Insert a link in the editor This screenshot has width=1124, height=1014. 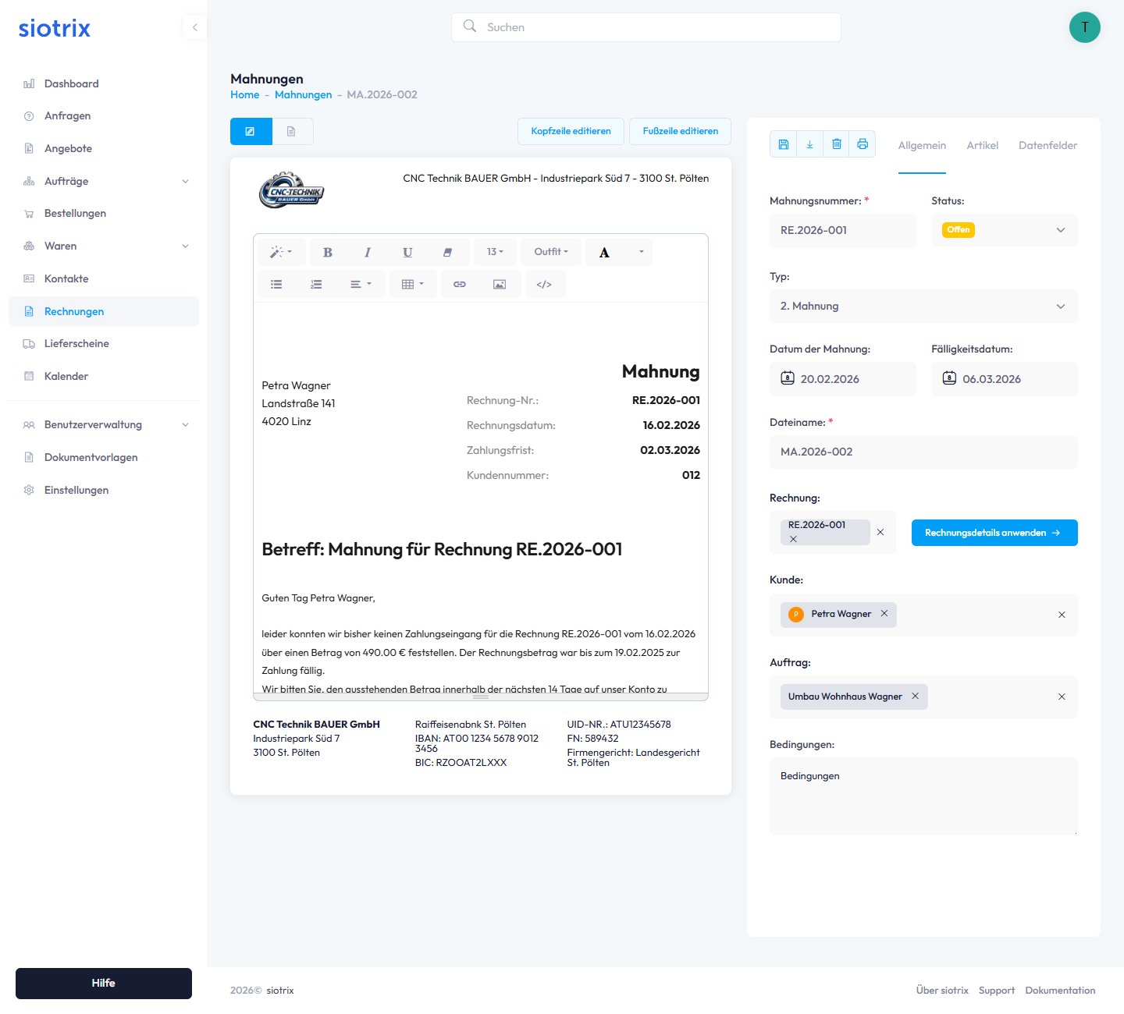(x=460, y=285)
